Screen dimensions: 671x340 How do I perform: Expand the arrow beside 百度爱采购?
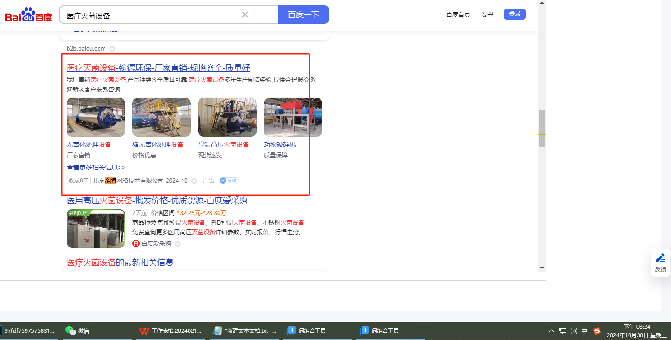click(178, 244)
